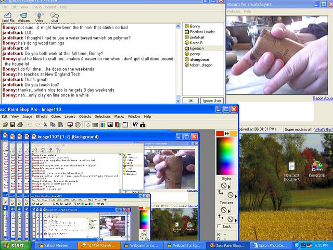Viewport: 333px width, 250px height.
Task: Select the red foreground color swatch
Action: (x=220, y=133)
